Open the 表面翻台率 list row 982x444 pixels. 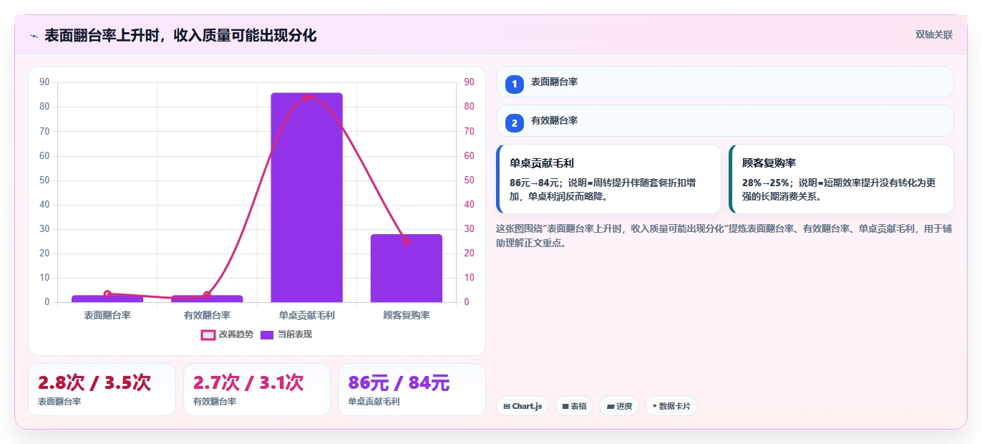725,82
